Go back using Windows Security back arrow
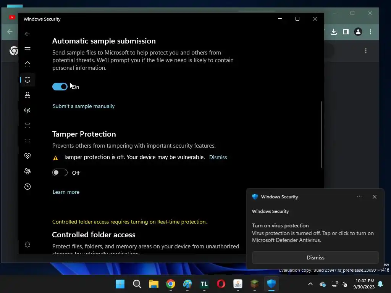This screenshot has height=293, width=391. [x=27, y=34]
